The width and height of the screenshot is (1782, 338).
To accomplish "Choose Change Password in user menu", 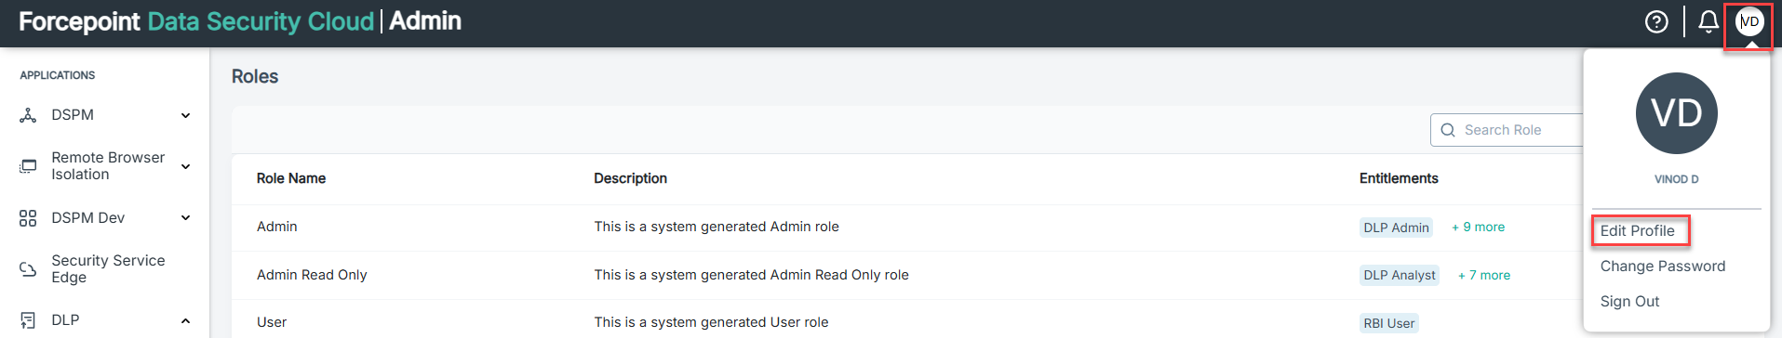I will tap(1663, 266).
